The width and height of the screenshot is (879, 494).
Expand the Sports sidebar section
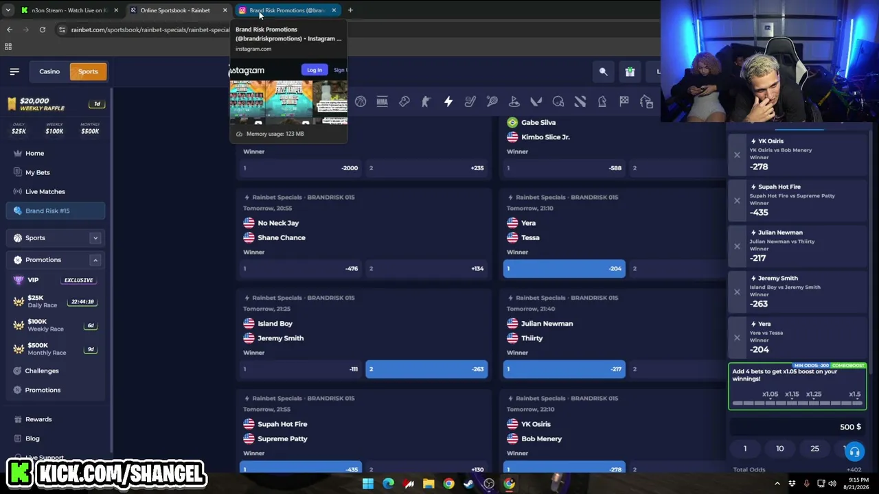[x=95, y=238]
